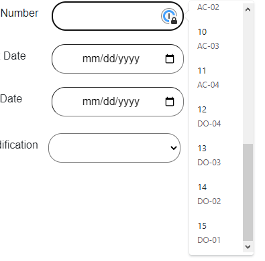
Task: Select suggestion 10 AC-03
Action: (216, 39)
